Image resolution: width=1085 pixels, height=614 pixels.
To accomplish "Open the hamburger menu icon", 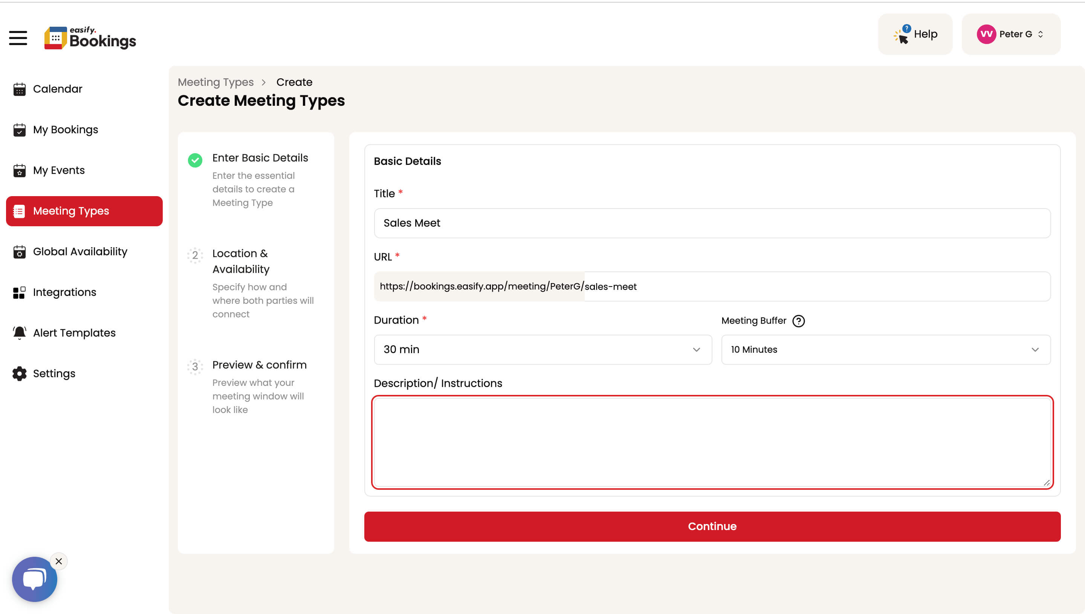I will click(18, 38).
